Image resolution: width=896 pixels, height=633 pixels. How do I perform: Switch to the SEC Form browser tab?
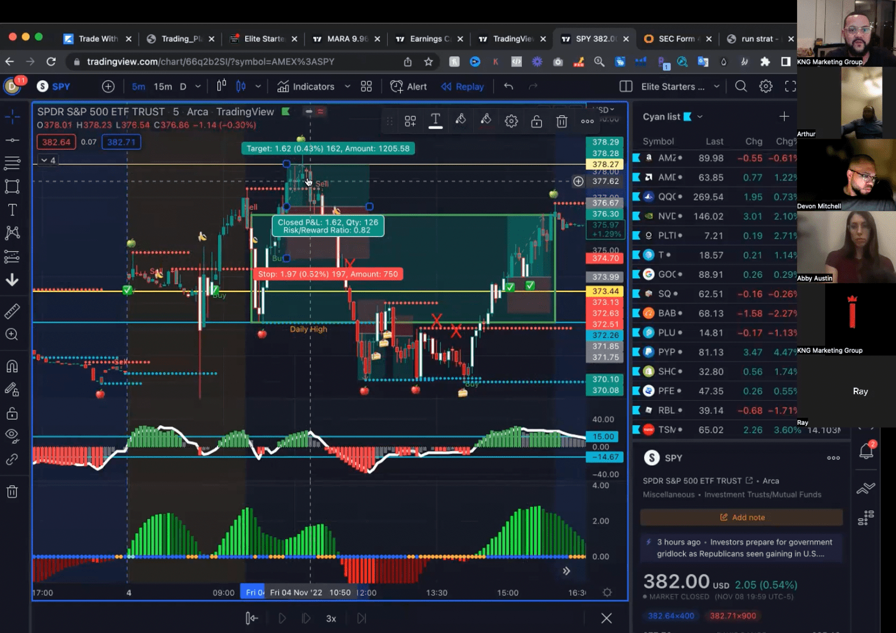[679, 39]
